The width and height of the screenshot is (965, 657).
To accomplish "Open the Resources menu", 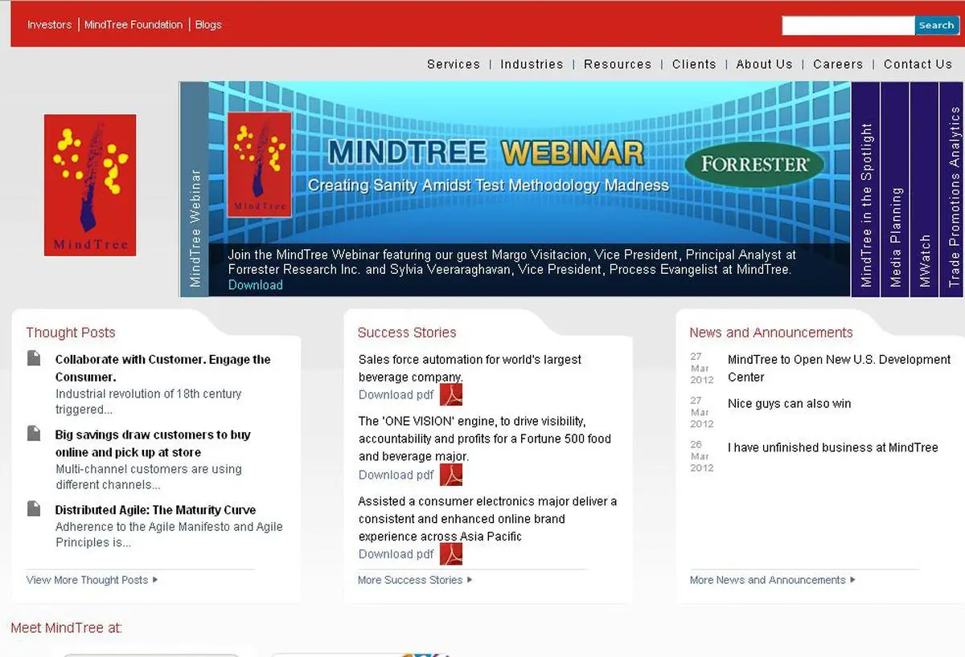I will coord(618,64).
